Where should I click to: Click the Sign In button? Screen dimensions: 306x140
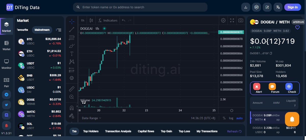(292, 7)
